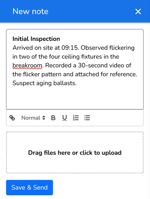This screenshot has width=150, height=199.
Task: Click the New note title text
Action: coord(30,11)
